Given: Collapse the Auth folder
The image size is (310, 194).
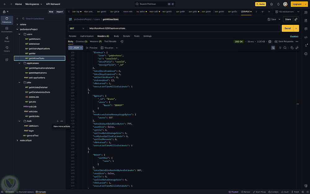Looking at the screenshot, I should [19, 121].
